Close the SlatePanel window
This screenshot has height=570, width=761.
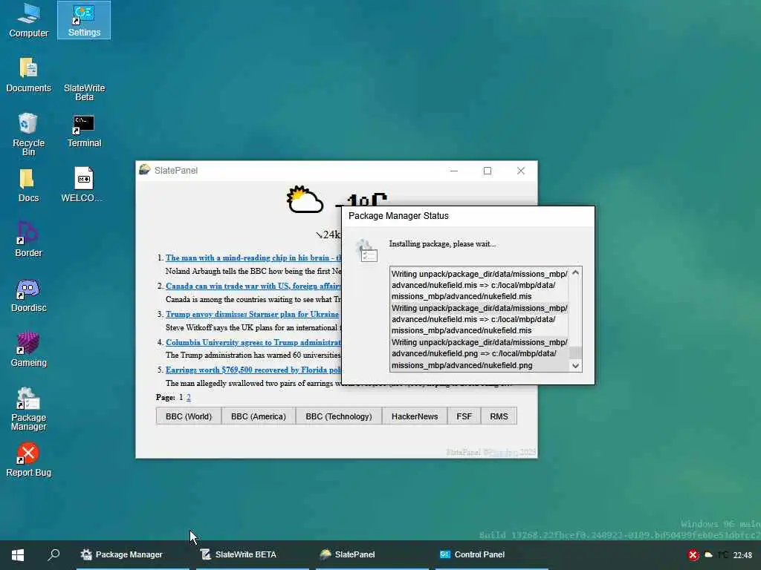click(521, 171)
